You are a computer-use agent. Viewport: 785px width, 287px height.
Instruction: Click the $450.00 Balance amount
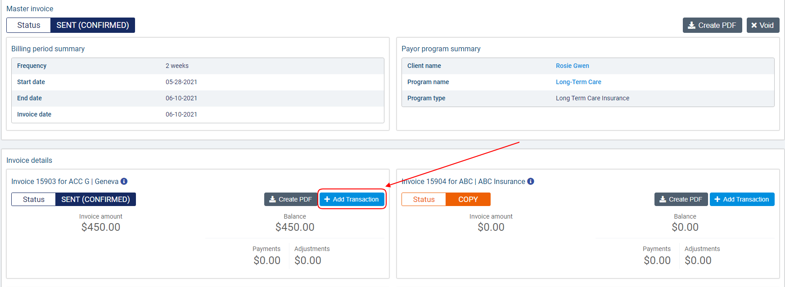(295, 227)
